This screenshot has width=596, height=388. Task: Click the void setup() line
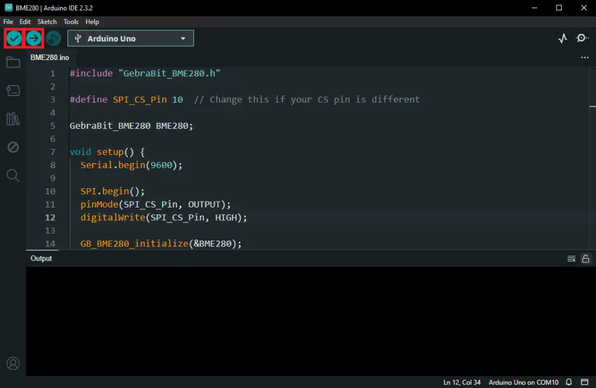click(107, 152)
